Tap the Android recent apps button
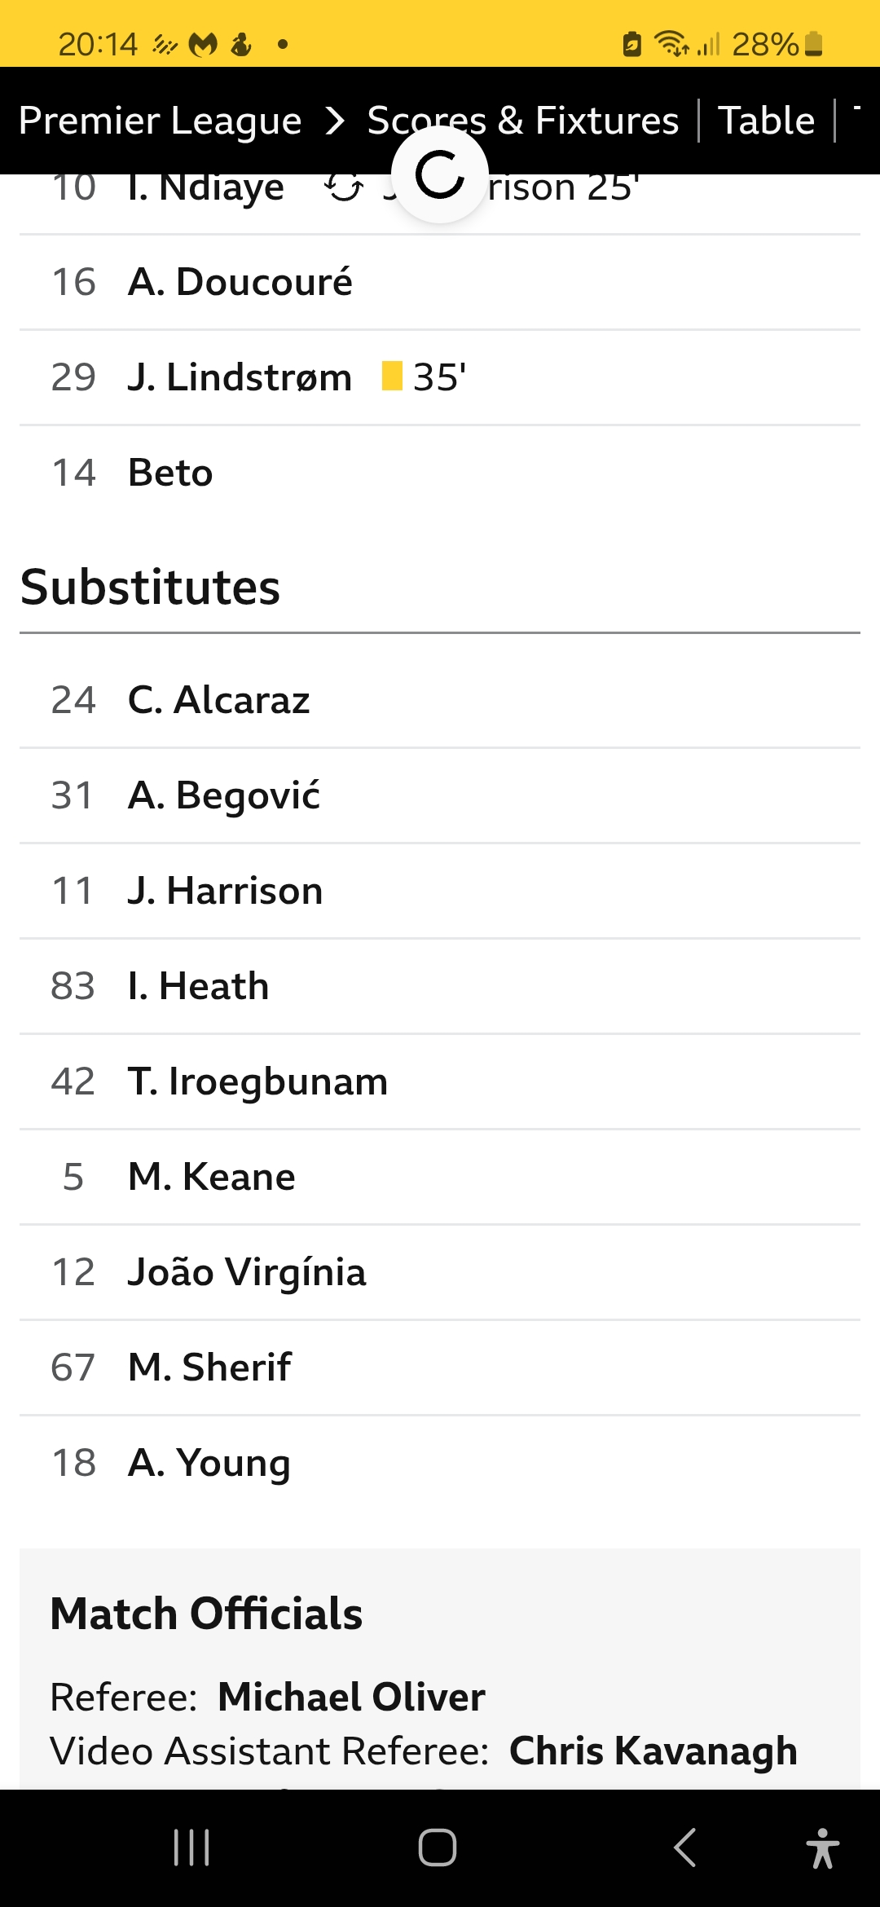The width and height of the screenshot is (880, 1907). tap(191, 1848)
